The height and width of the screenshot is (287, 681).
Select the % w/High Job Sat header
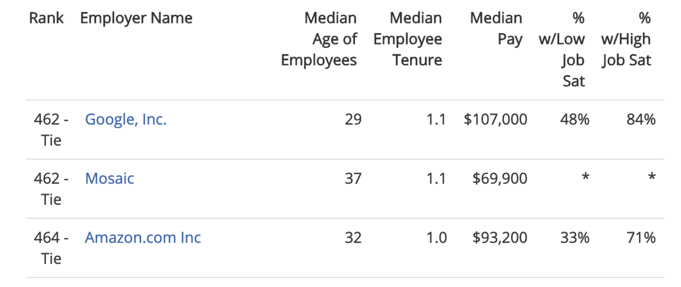click(x=626, y=39)
